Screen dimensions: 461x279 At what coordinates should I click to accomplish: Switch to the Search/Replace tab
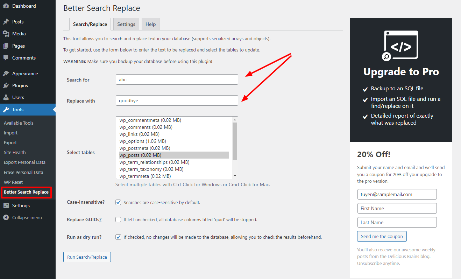(x=90, y=24)
